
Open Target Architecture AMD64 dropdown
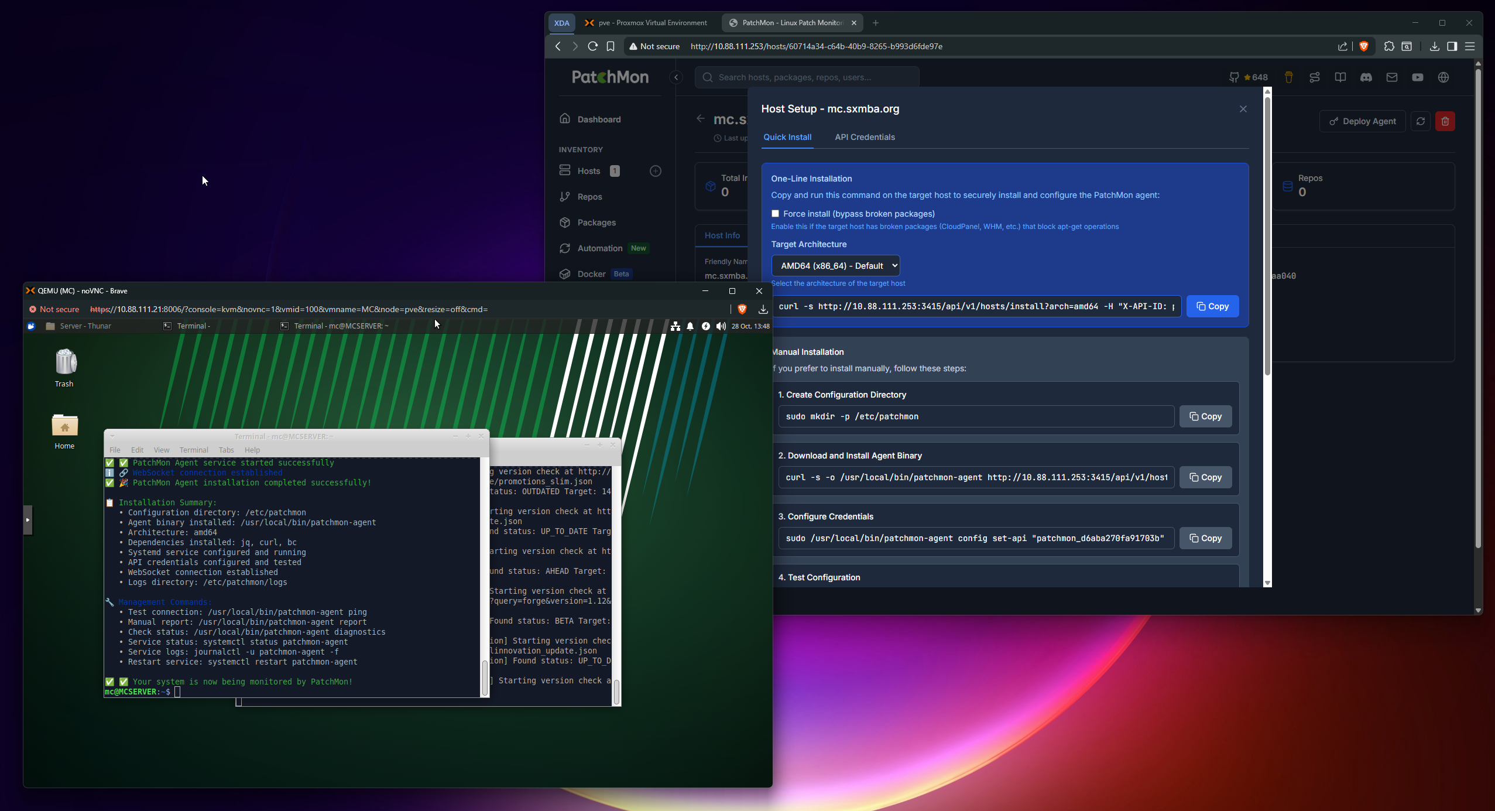(x=835, y=266)
